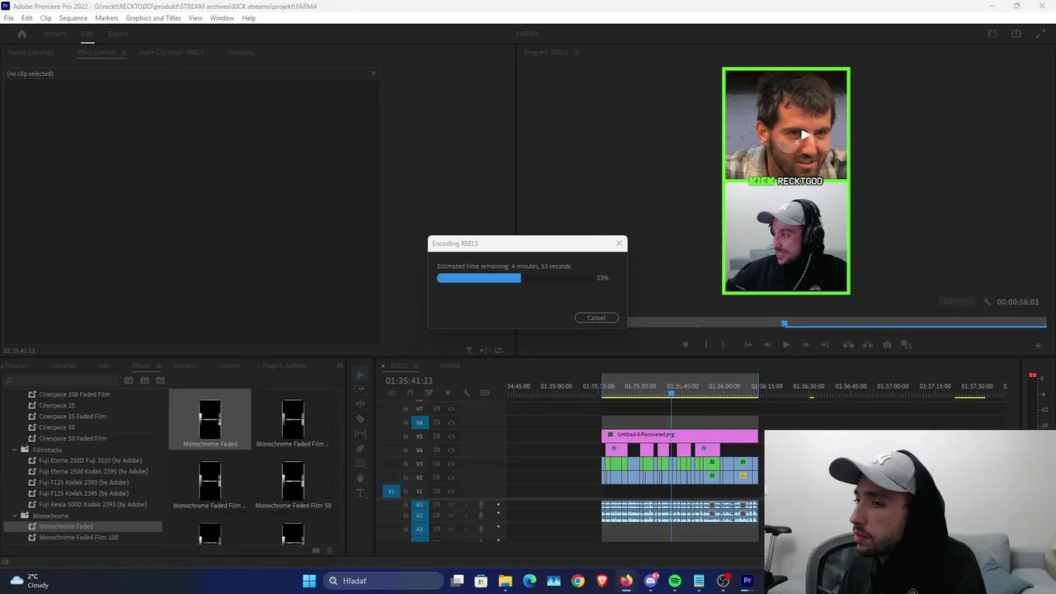Switch to the FARMA timeline tab

coord(450,365)
